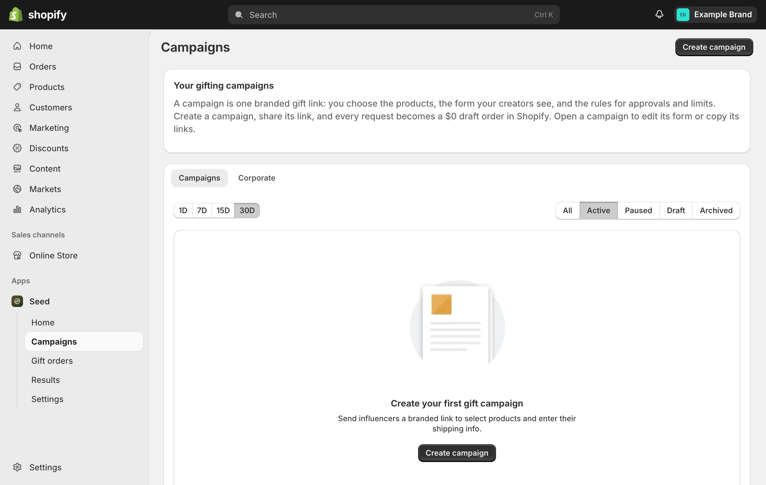Open Marketing section
766x485 pixels.
pos(49,128)
